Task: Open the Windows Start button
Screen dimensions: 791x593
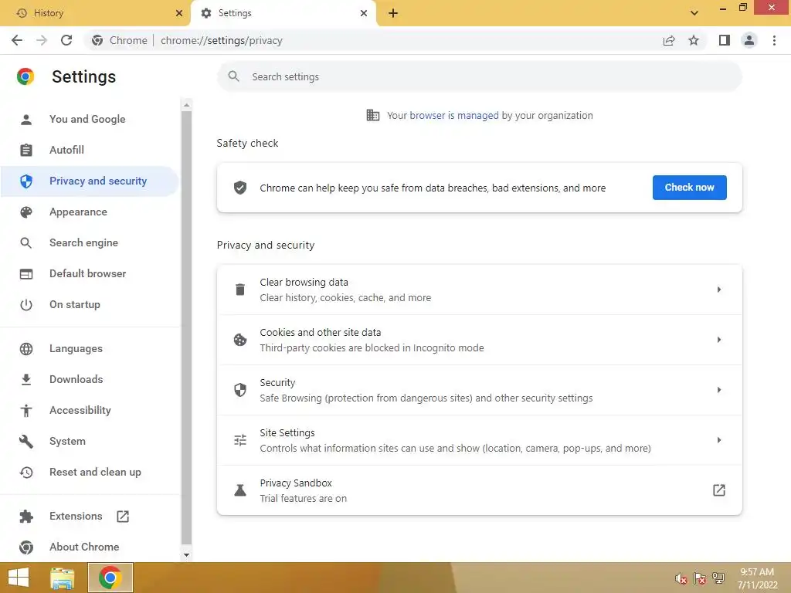Action: coord(19,578)
